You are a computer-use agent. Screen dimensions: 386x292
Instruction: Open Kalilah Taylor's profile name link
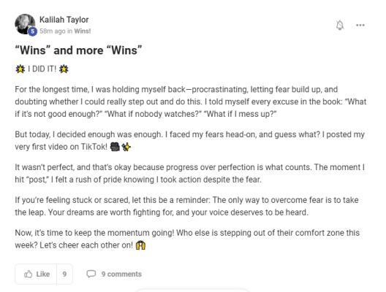(64, 20)
